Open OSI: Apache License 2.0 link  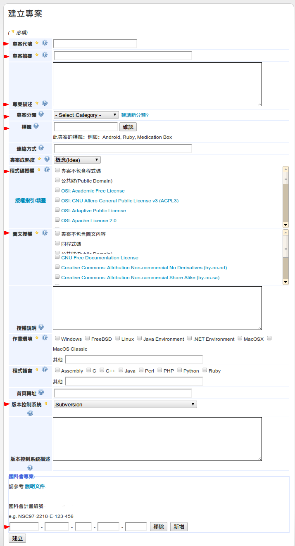coord(89,221)
